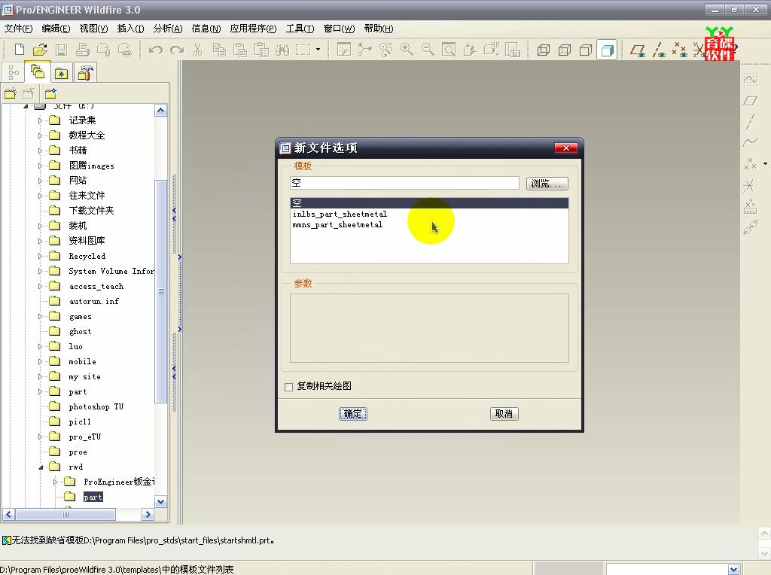Select the Datum Plane tool in right toolbar
The width and height of the screenshot is (771, 575).
[x=751, y=101]
